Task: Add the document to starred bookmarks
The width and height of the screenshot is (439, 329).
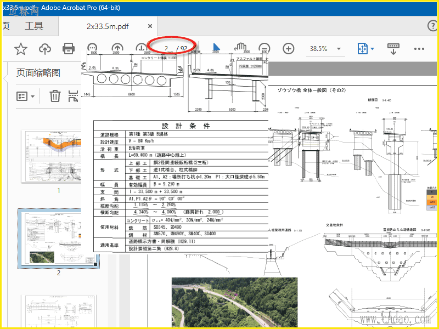Action: tap(21, 49)
